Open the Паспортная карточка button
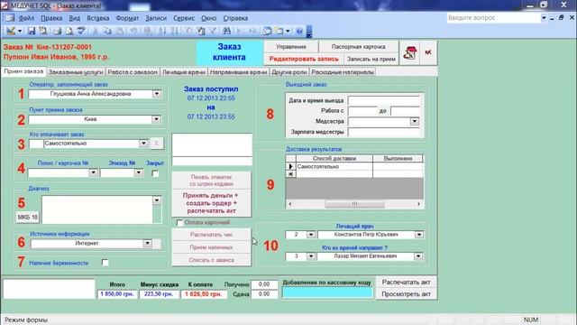The image size is (577, 325). coord(359,47)
